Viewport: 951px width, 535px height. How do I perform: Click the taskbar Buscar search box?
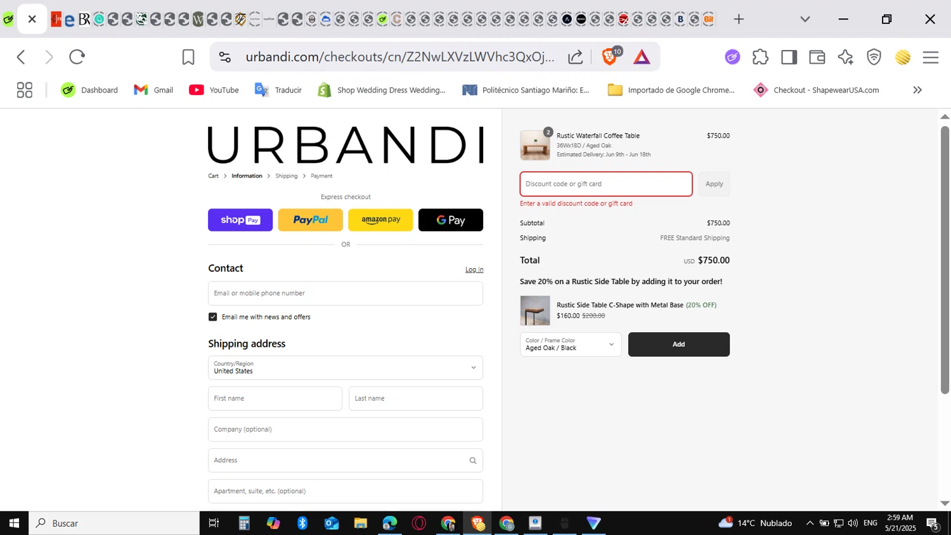click(x=114, y=523)
